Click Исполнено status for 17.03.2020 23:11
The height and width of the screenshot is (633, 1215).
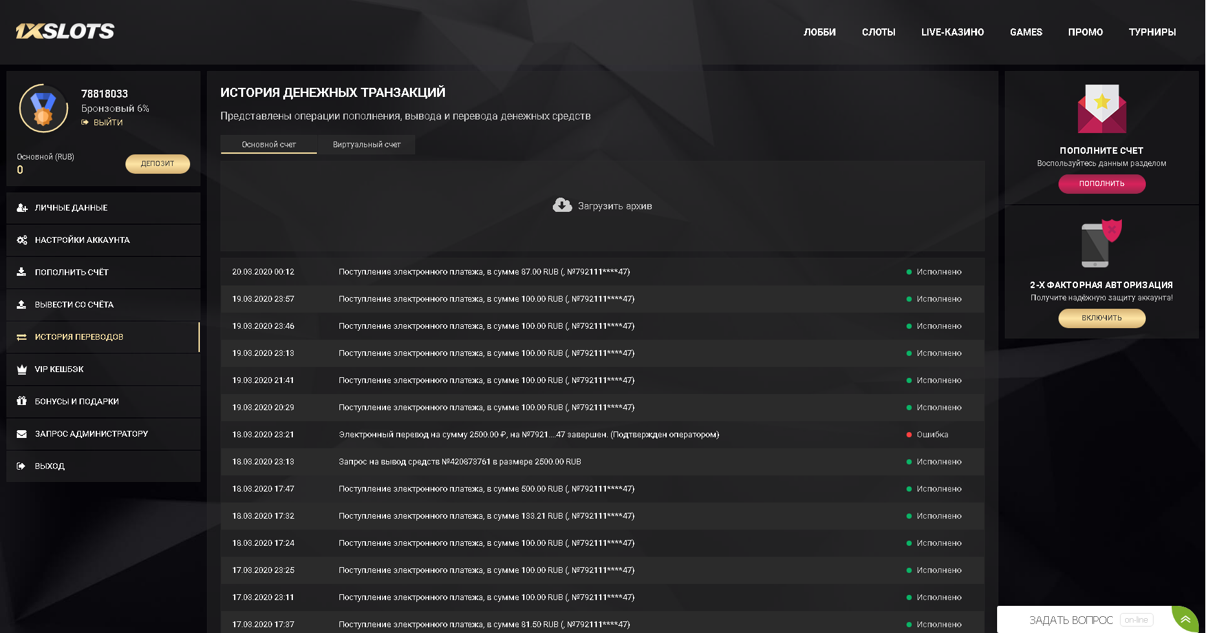[939, 597]
